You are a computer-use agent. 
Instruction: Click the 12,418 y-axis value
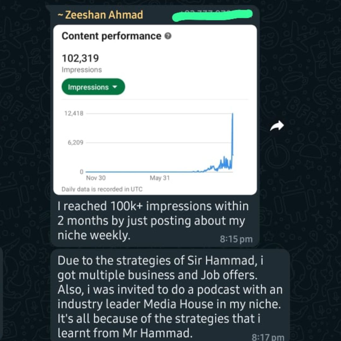pos(74,113)
